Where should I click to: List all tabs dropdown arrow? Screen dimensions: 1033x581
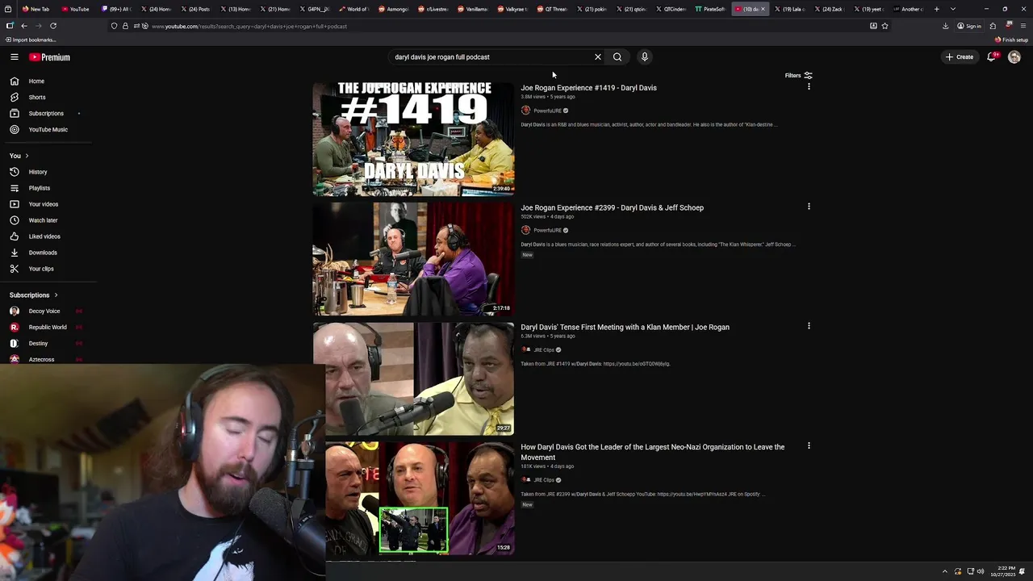coord(953,9)
